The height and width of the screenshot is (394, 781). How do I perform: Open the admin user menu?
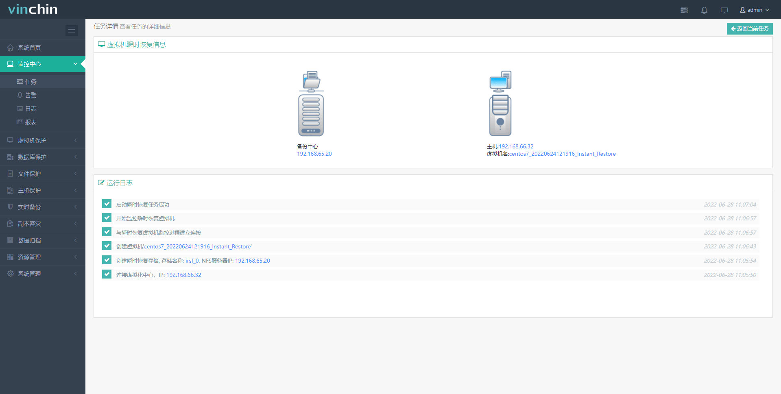pyautogui.click(x=754, y=10)
